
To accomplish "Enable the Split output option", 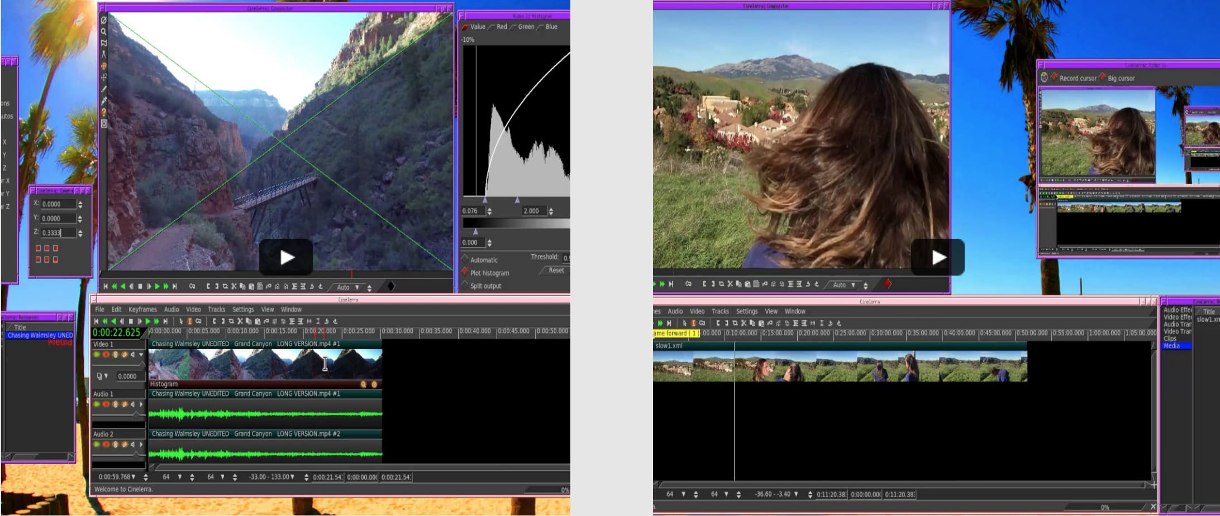I will pos(465,286).
